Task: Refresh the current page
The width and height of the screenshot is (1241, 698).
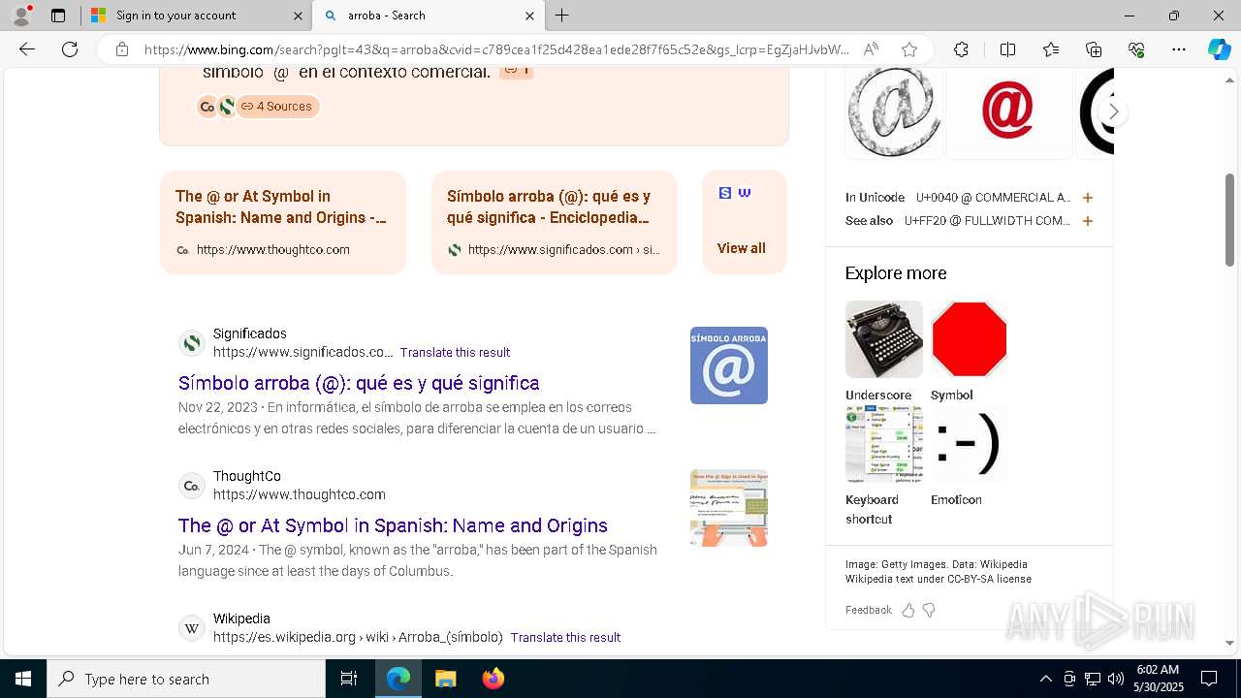Action: pos(70,49)
